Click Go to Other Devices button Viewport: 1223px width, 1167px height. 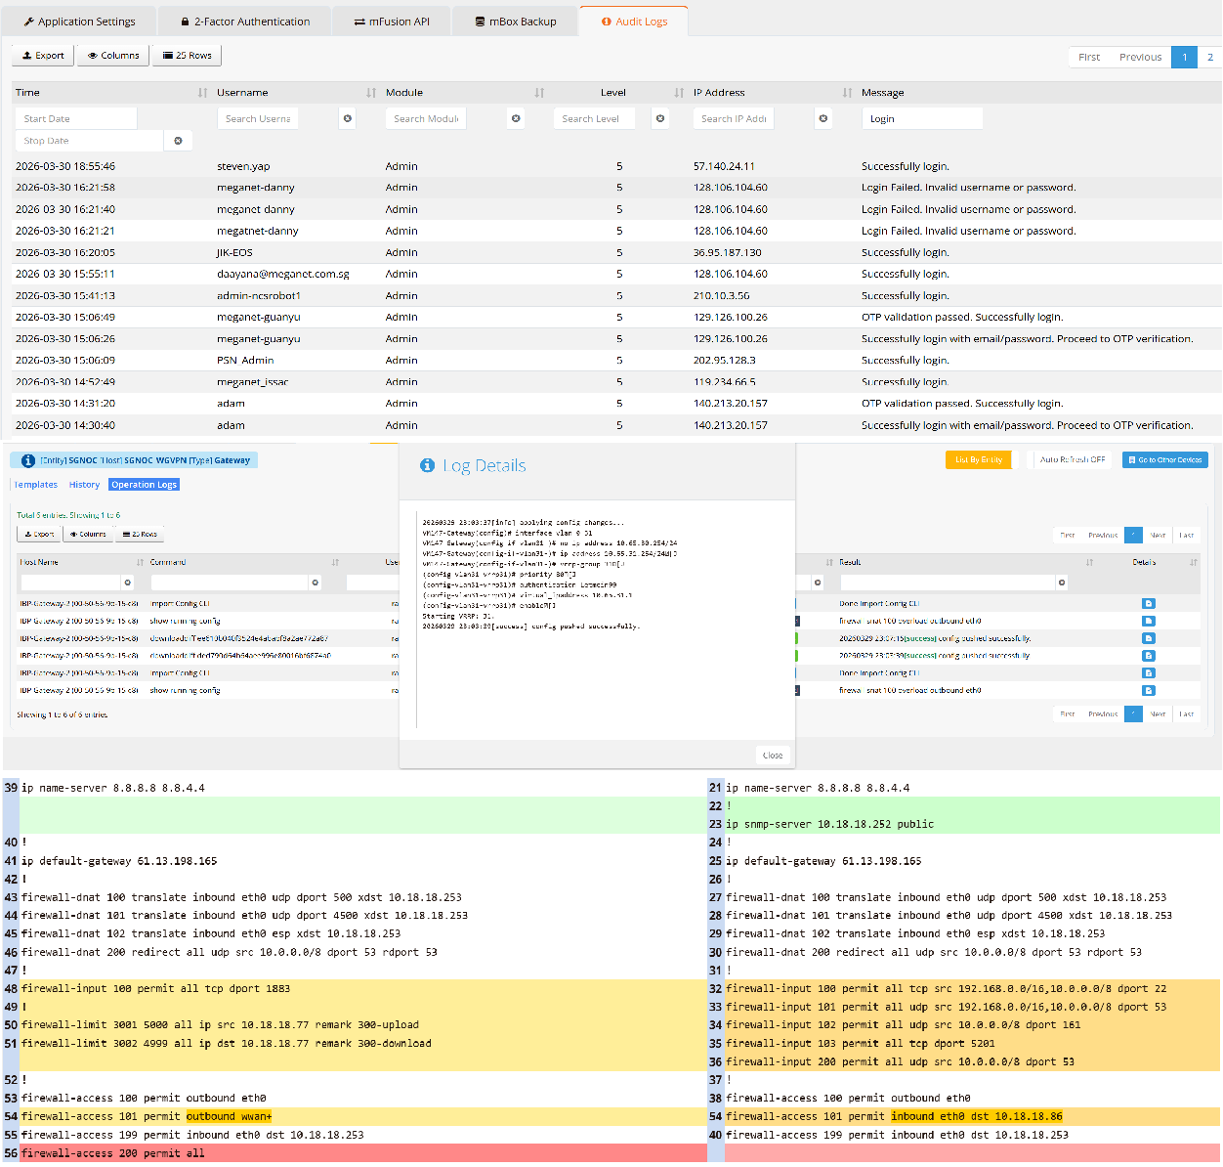click(x=1165, y=460)
